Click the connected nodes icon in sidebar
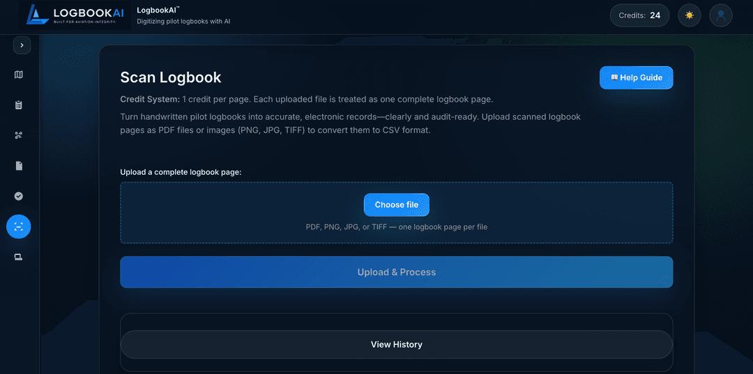753x374 pixels. [x=19, y=135]
